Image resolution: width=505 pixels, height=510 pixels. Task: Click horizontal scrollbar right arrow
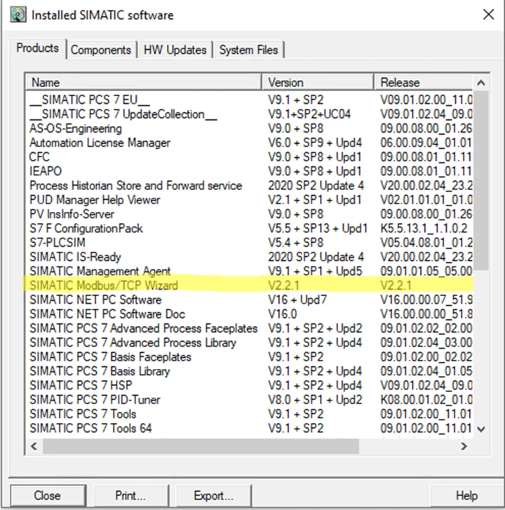tap(464, 446)
